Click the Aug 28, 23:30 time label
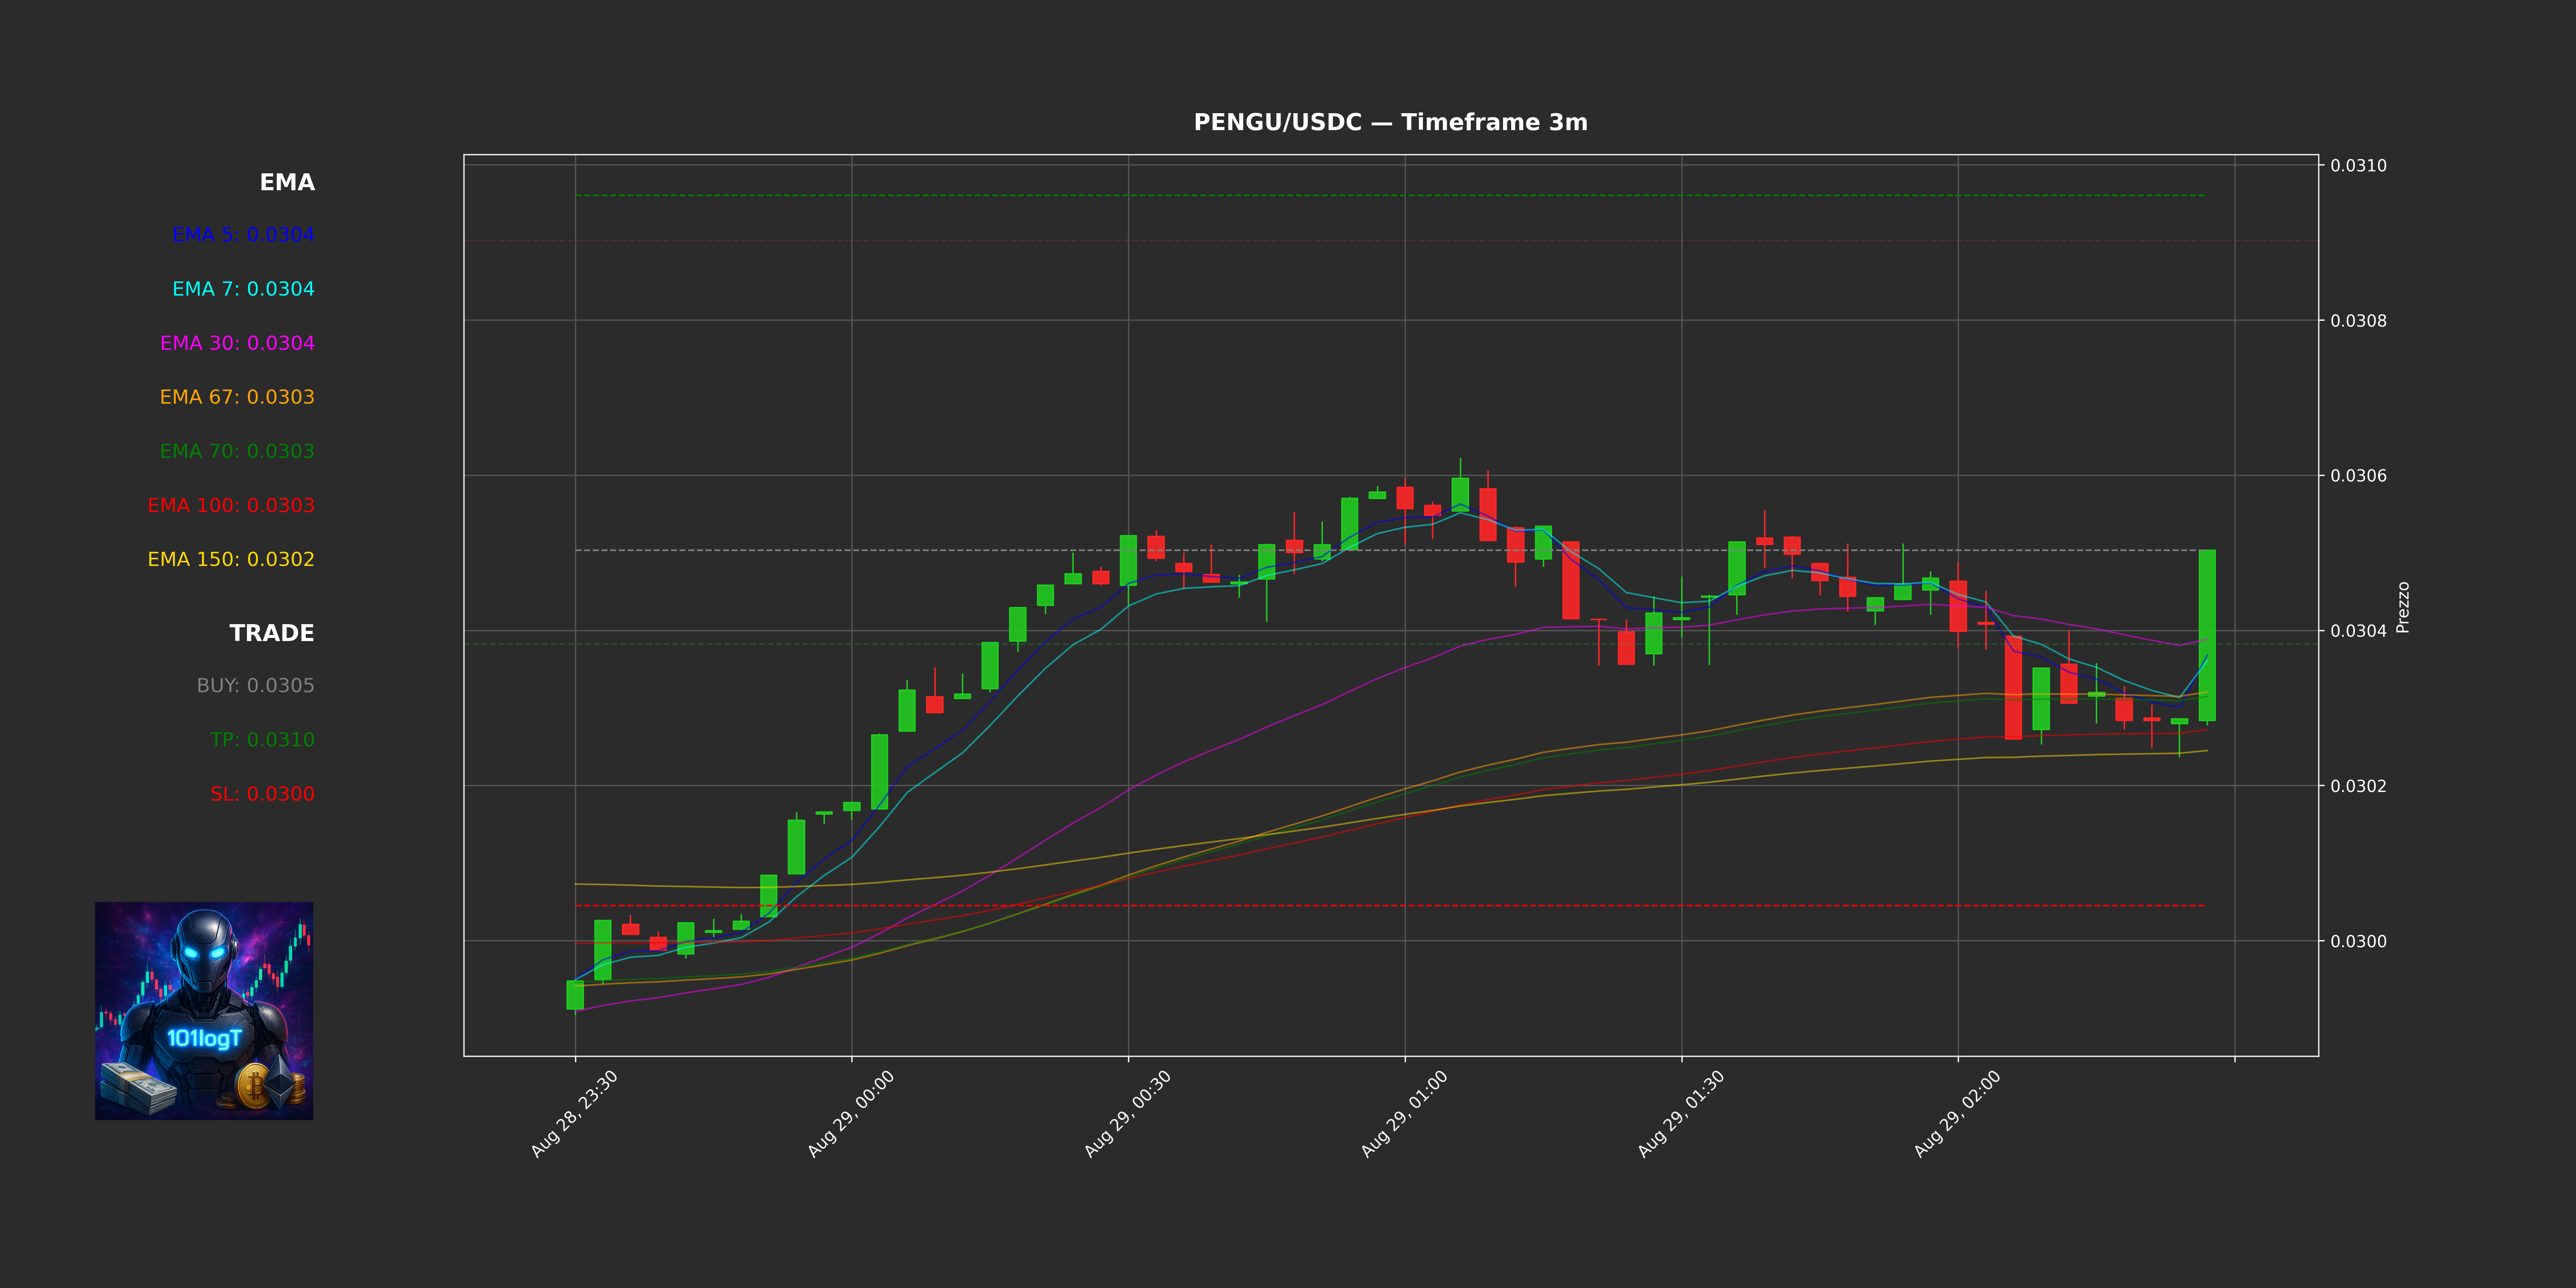 point(574,1114)
